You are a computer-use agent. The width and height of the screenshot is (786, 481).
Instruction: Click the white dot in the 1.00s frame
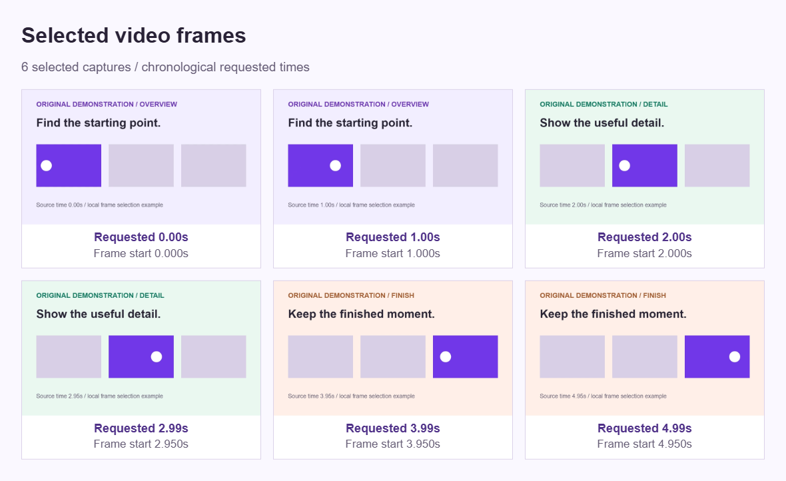click(335, 165)
